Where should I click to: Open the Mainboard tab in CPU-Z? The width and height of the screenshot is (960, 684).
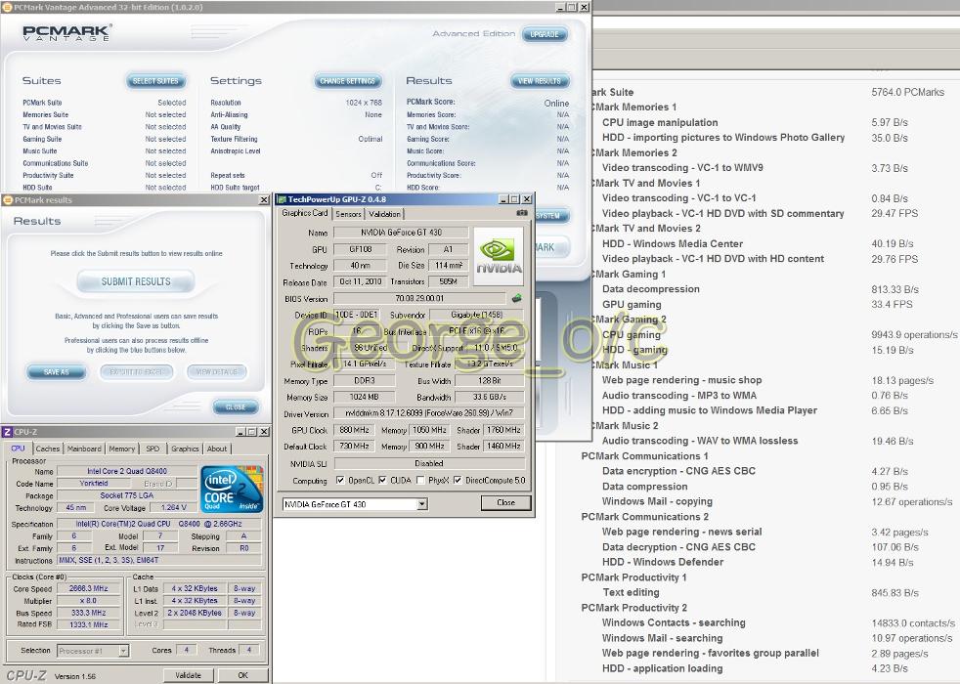point(84,449)
